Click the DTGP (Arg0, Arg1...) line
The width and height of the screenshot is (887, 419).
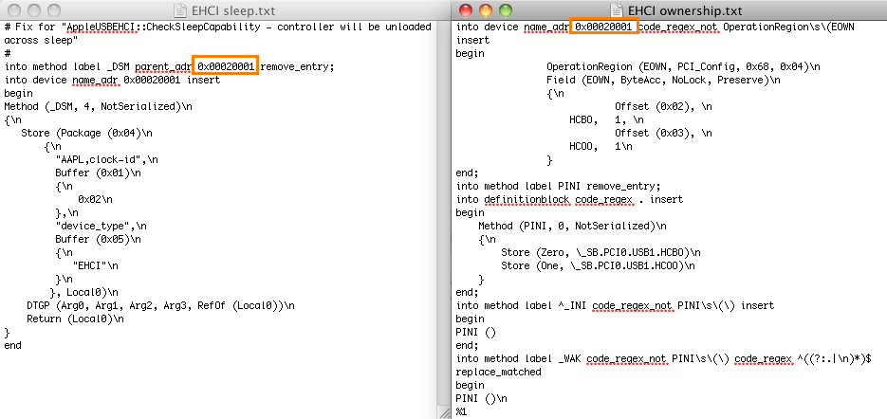coord(160,306)
